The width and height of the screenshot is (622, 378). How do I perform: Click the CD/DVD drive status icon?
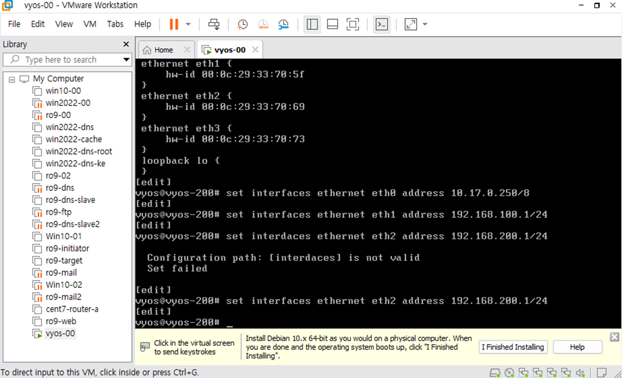tap(509, 372)
